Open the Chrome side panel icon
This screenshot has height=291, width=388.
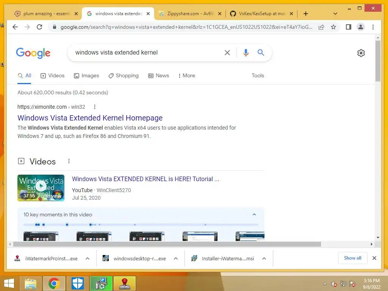[349, 27]
